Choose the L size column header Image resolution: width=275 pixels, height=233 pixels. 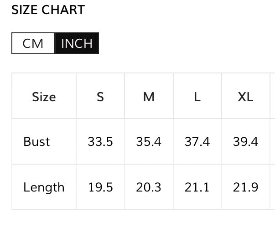pos(197,97)
